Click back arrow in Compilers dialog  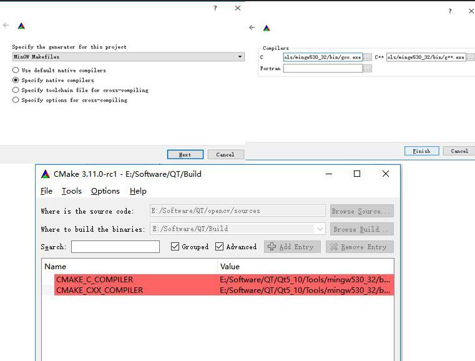(252, 27)
